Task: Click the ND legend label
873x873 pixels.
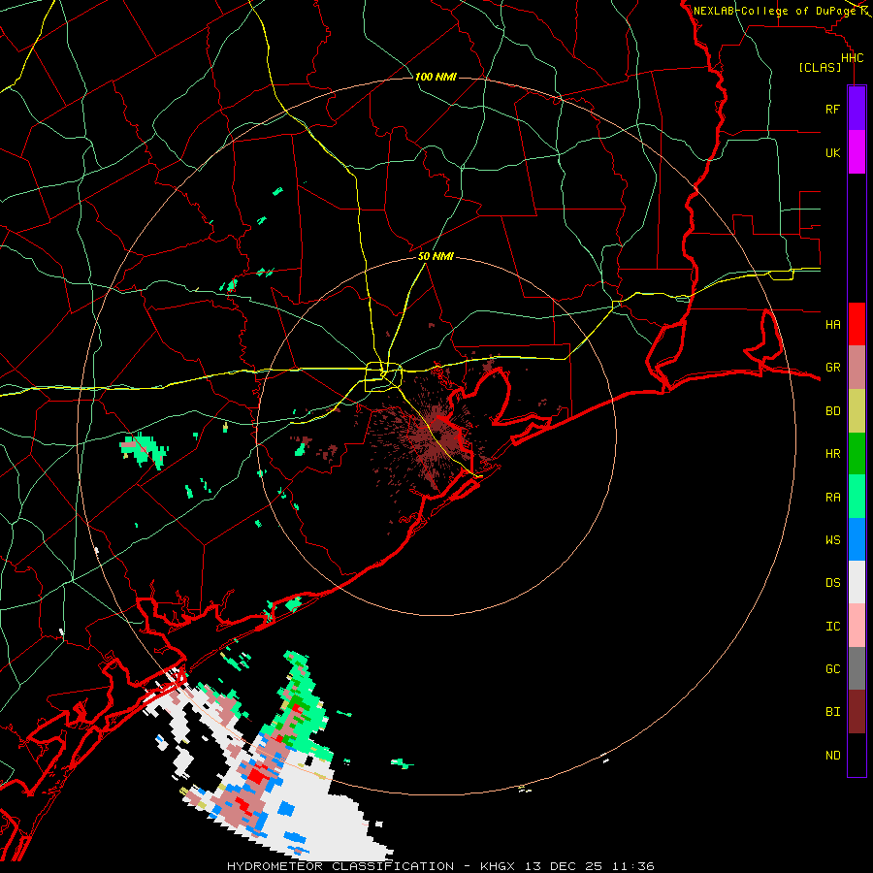Action: click(x=832, y=755)
